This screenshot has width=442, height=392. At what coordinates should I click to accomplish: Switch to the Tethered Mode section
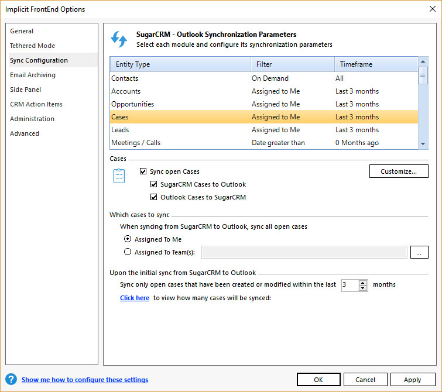[x=32, y=46]
